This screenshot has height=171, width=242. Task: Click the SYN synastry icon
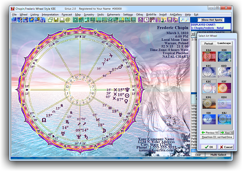121,20
